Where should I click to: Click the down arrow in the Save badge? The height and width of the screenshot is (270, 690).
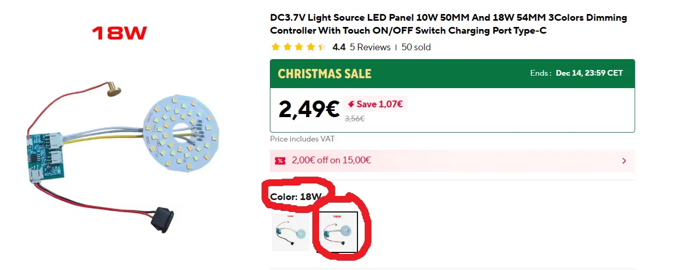point(351,104)
